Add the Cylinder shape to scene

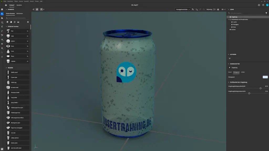click(x=17, y=61)
